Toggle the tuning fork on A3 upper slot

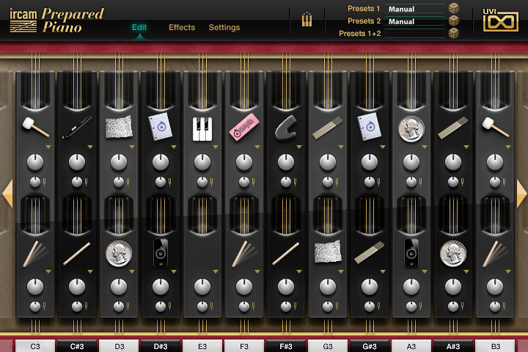coord(420,182)
